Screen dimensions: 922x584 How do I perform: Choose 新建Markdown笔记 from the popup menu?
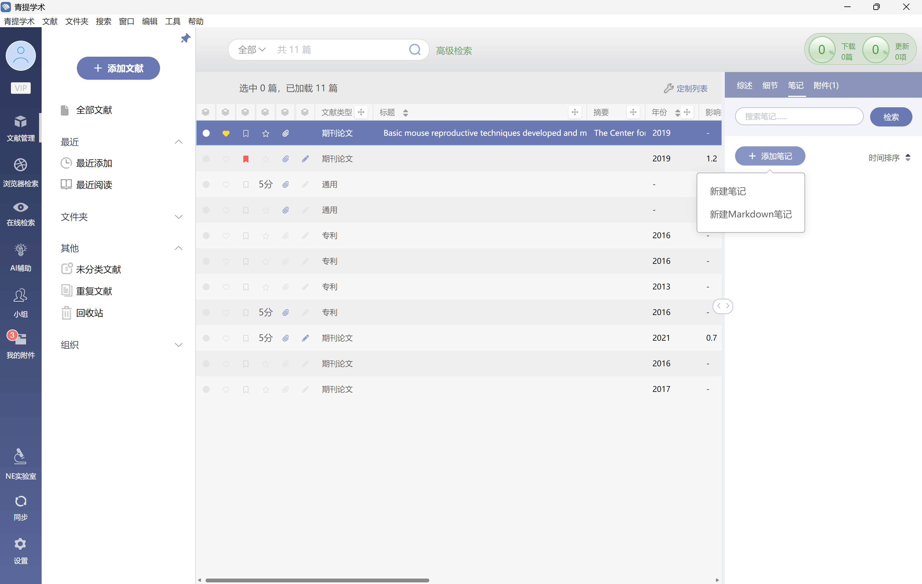pos(750,214)
